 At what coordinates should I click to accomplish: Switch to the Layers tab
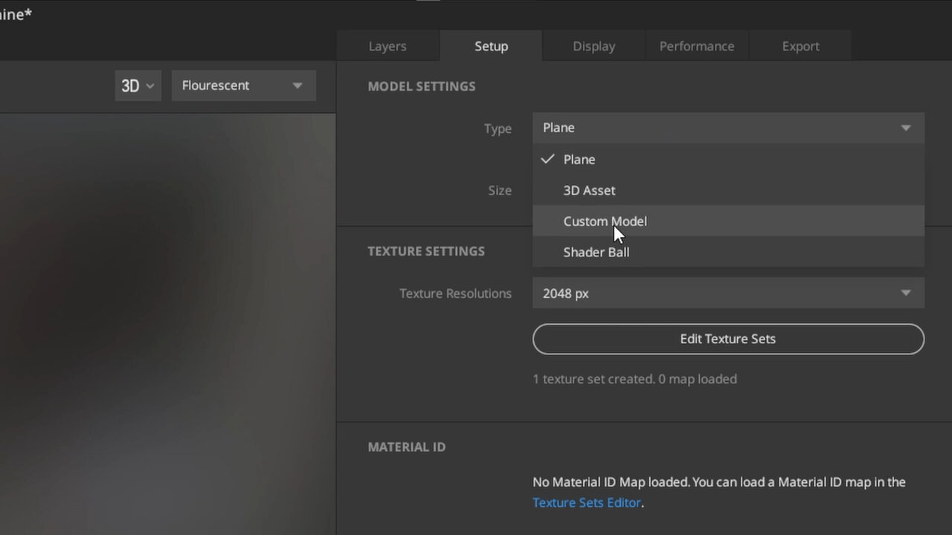387,45
